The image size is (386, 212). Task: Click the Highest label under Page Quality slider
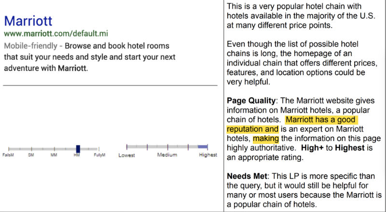coord(208,155)
